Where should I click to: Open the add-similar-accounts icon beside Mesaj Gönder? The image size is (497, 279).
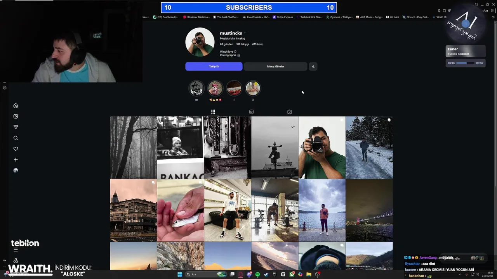[x=313, y=67]
